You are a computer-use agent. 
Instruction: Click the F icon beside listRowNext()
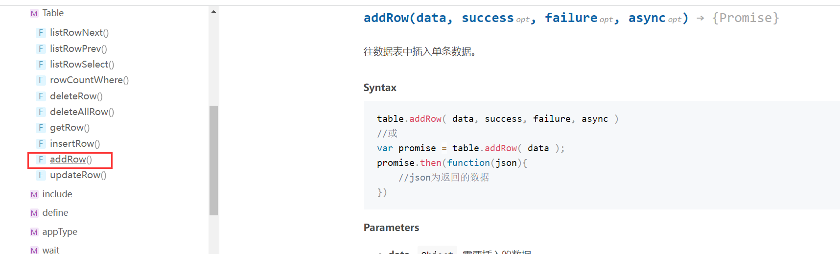[41, 33]
